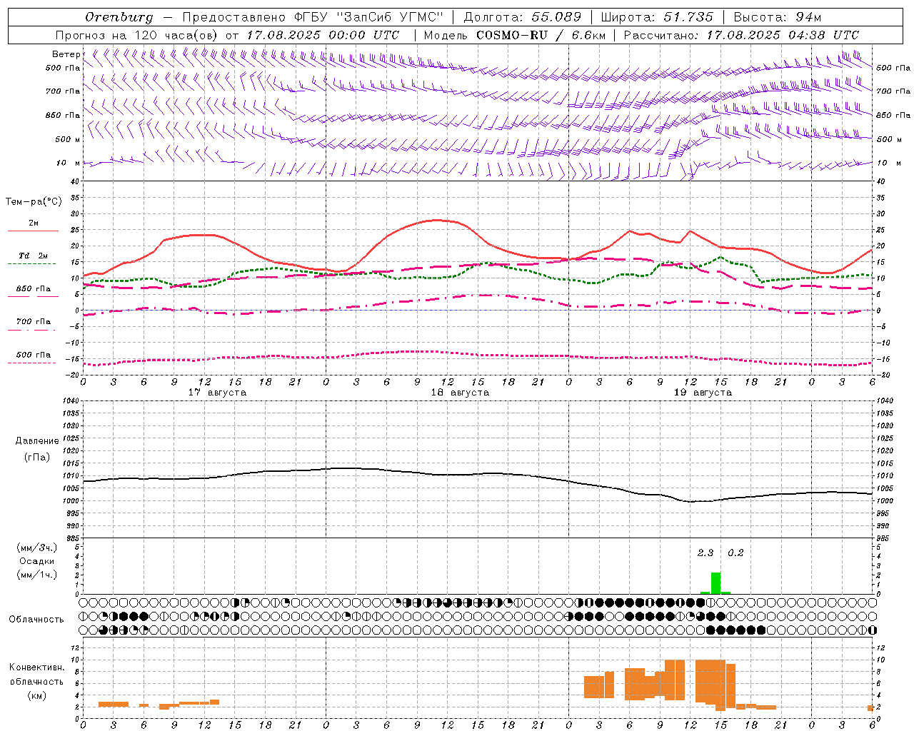
Task: Click the '0.2' precipitation amount value
Action: (x=735, y=553)
